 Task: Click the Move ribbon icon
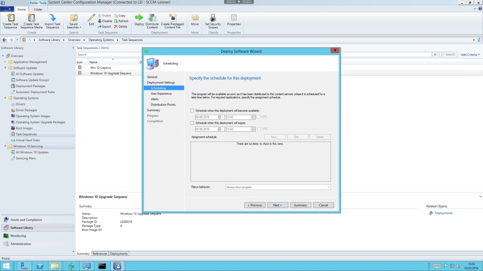click(195, 18)
